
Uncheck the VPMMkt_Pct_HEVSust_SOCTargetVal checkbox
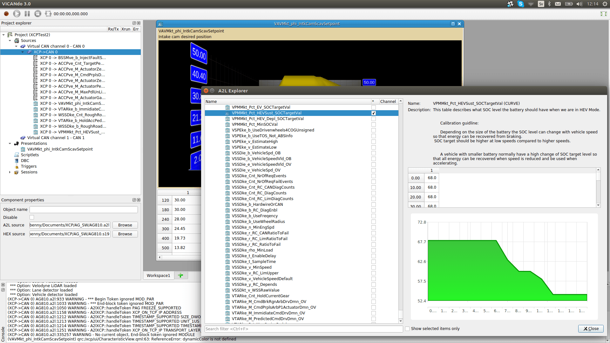[374, 113]
